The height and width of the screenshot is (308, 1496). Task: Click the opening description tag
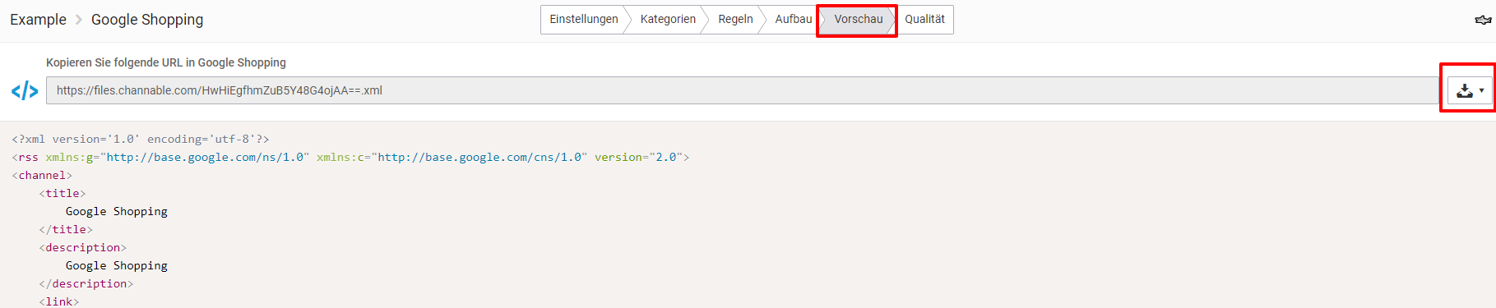click(83, 247)
